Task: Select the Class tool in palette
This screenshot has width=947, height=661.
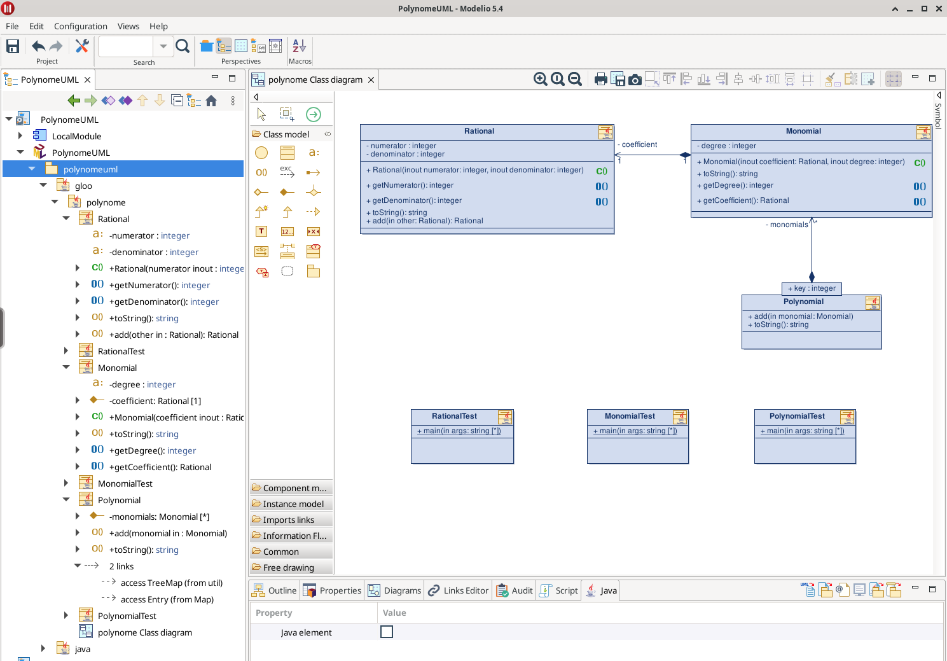Action: (287, 153)
